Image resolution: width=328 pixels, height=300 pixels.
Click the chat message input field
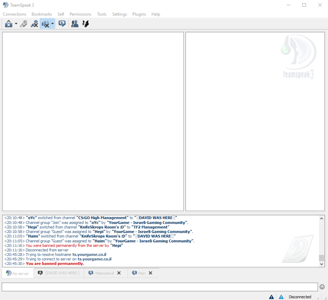(x=159, y=287)
